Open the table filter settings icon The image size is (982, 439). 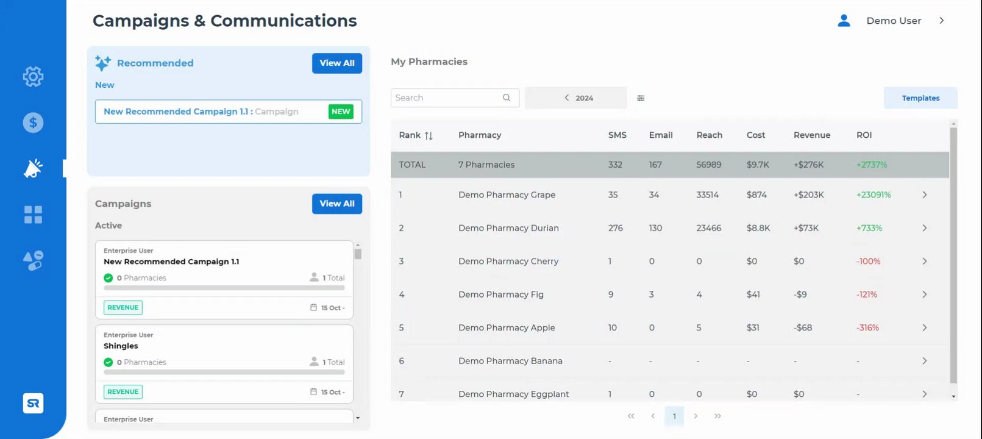pyautogui.click(x=641, y=98)
